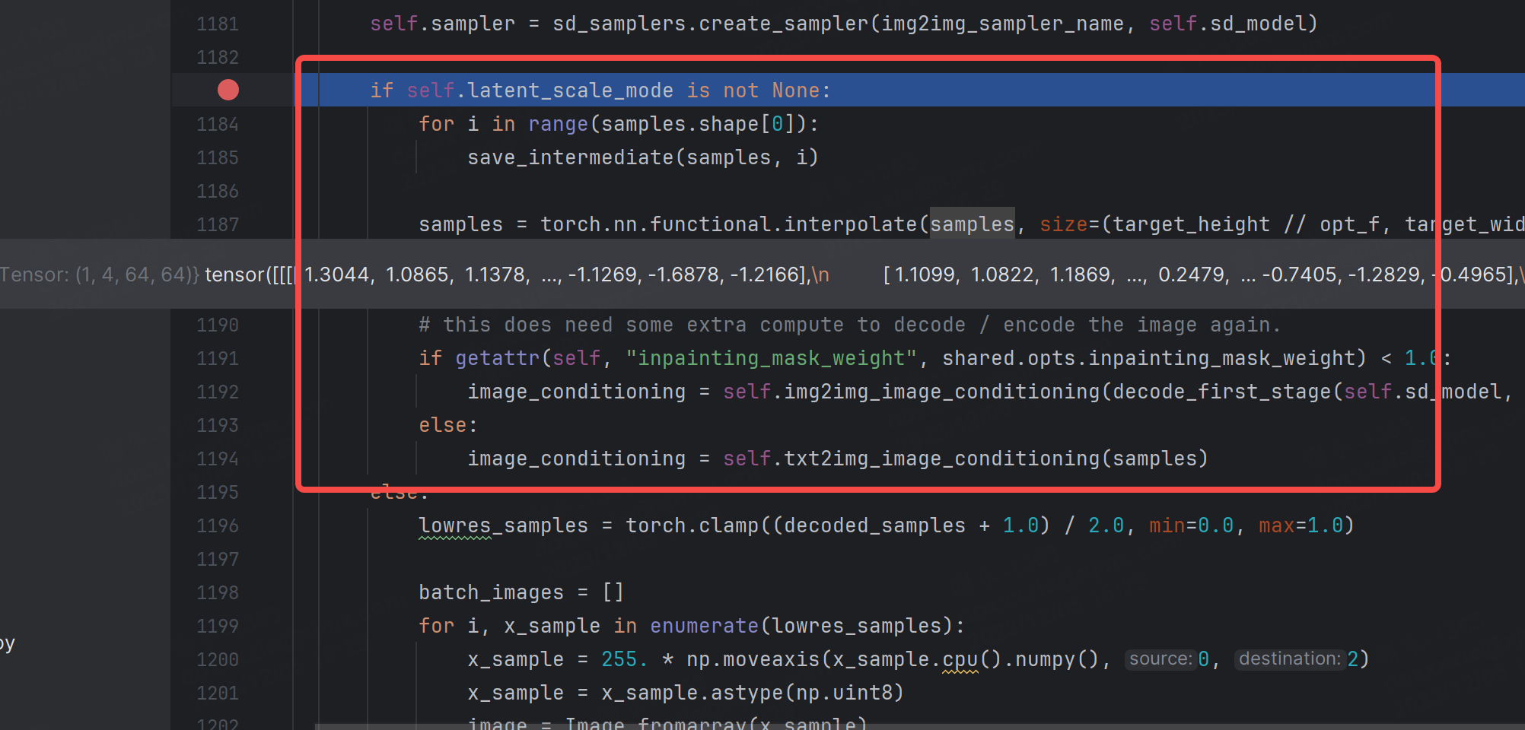Click 'create_sampler' on line 1181
This screenshot has height=730, width=1525.
click(784, 24)
